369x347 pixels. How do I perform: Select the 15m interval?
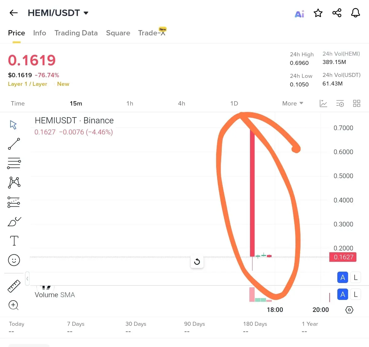coord(76,103)
